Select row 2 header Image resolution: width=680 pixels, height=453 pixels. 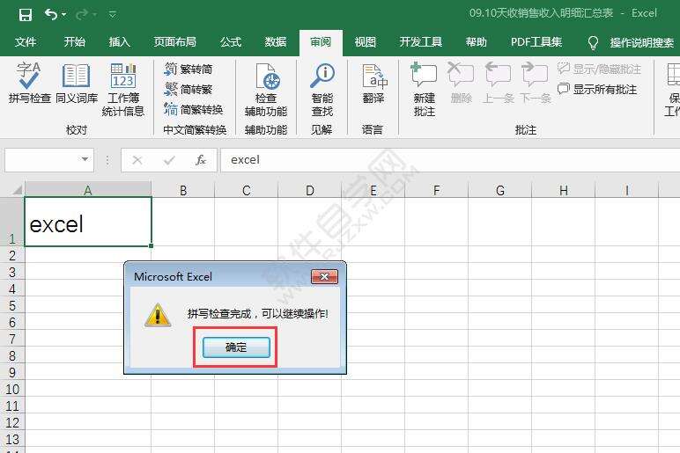click(x=12, y=255)
